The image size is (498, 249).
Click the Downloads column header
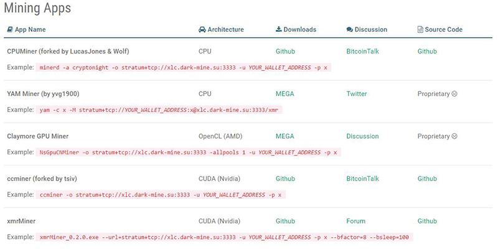click(x=296, y=29)
